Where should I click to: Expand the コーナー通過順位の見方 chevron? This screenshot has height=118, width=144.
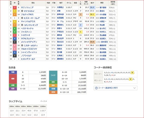135,88
